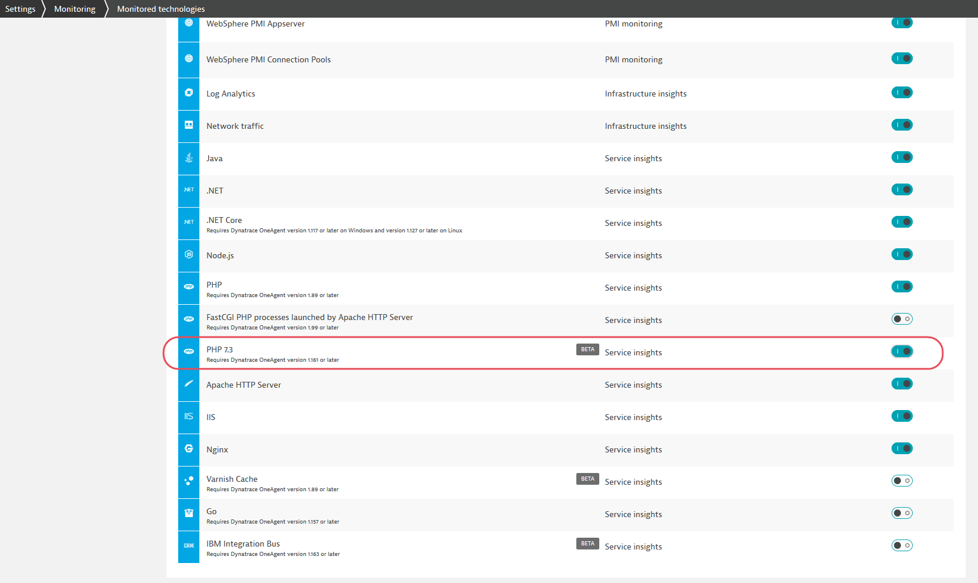Click the WebSphere PMI Appserver row icon
This screenshot has width=978, height=583.
(x=189, y=23)
